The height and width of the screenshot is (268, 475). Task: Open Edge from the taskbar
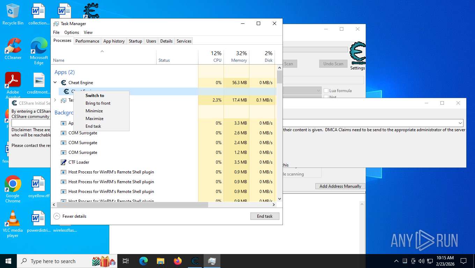pyautogui.click(x=144, y=261)
